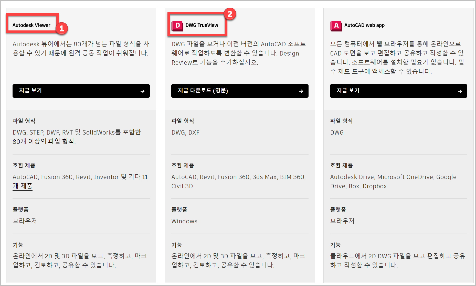Click 플랫폼 heading in Autodesk Viewer card
The image size is (476, 286).
pyautogui.click(x=21, y=210)
